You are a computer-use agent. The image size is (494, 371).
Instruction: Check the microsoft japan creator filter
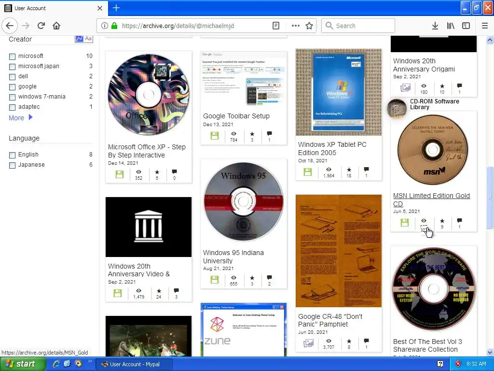click(x=12, y=67)
